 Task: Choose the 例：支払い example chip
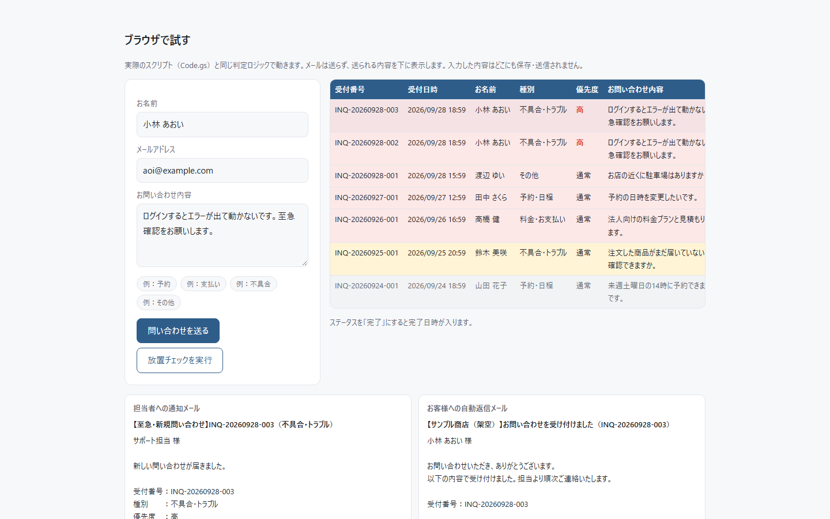[203, 284]
